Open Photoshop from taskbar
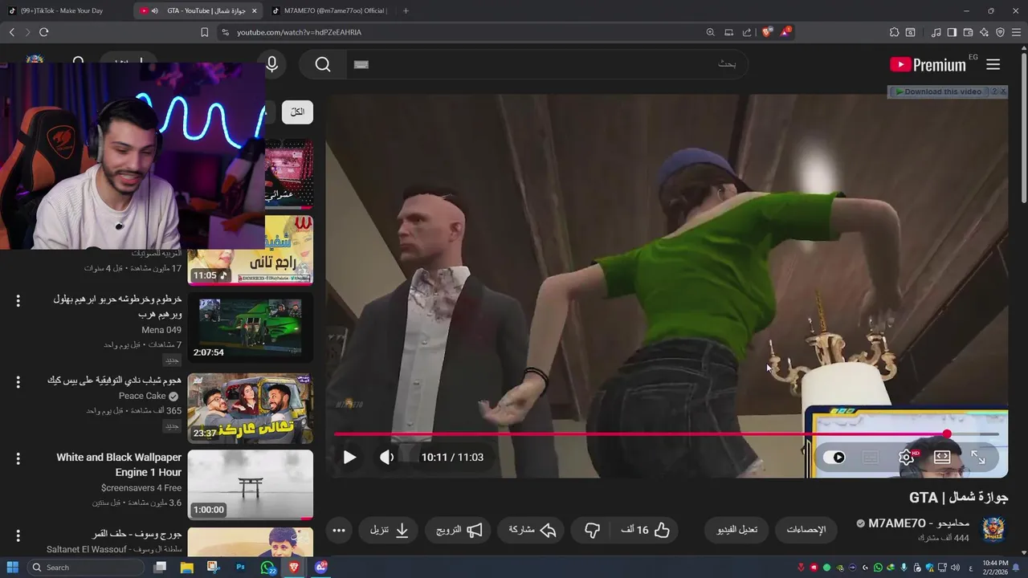Screen dimensions: 1028x578 (240, 567)
